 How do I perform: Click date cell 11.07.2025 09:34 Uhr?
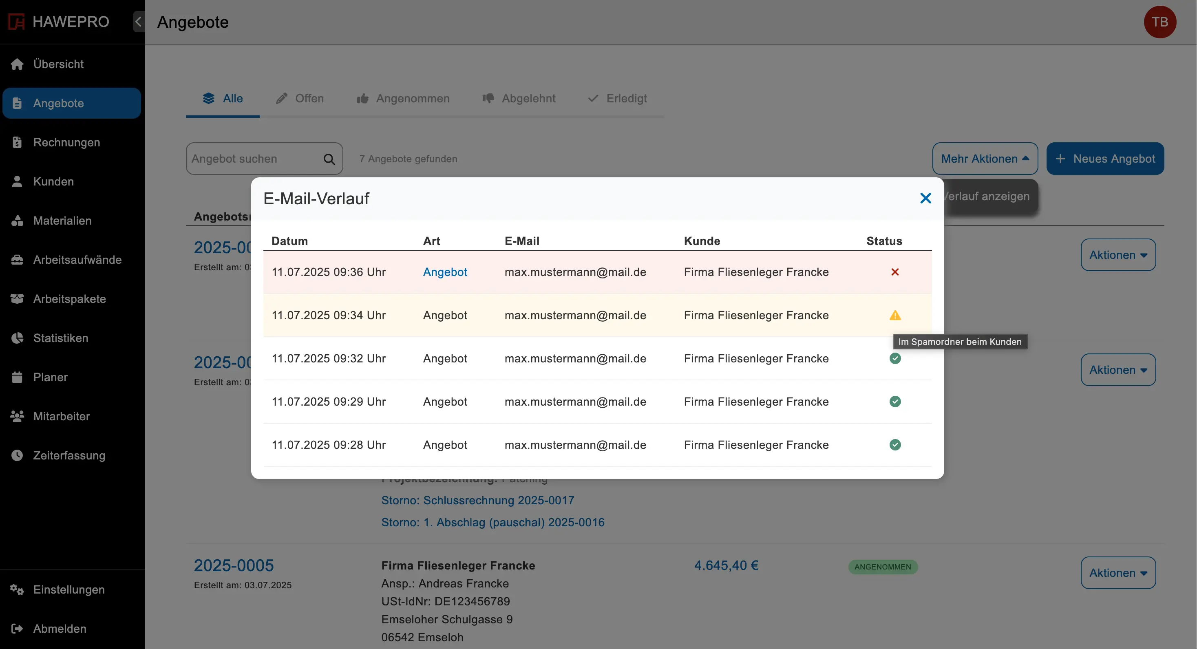pyautogui.click(x=329, y=316)
